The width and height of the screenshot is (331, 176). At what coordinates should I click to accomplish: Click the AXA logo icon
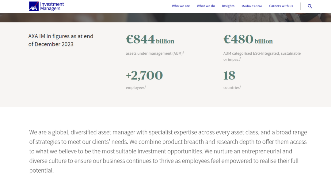[34, 6]
